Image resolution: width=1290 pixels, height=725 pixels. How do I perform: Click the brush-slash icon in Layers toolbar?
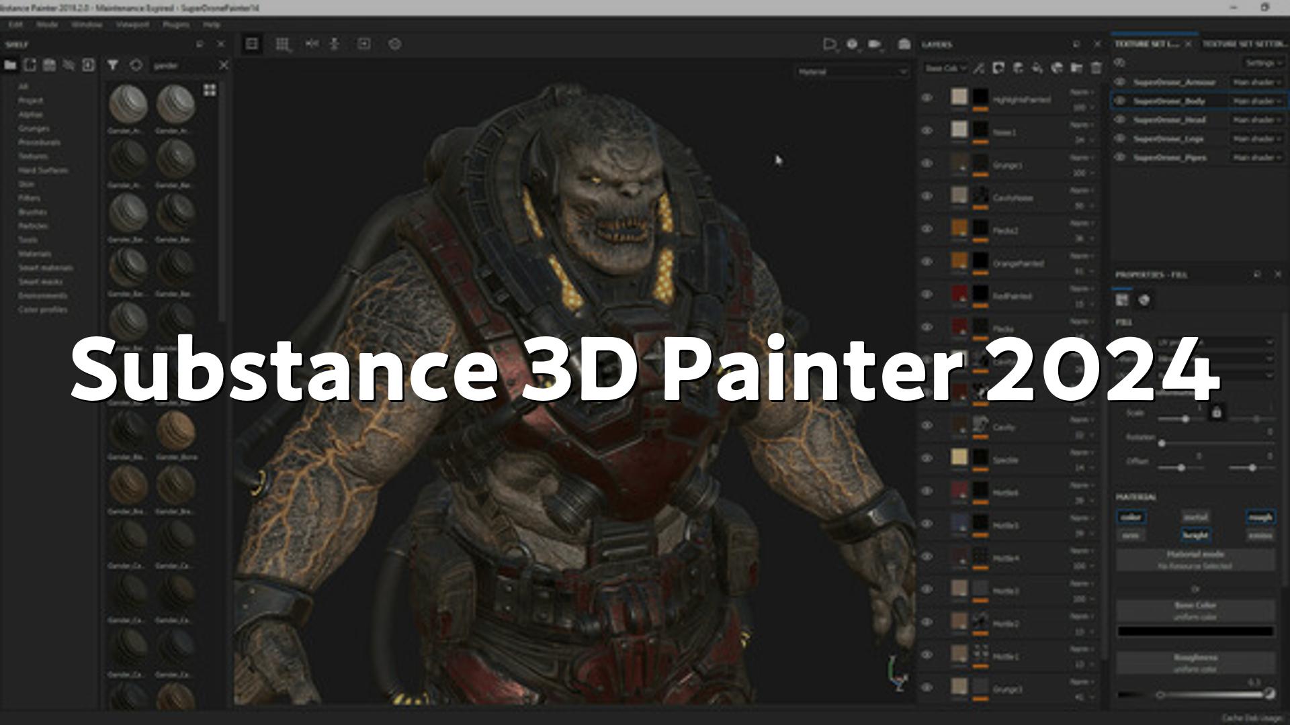coord(979,68)
